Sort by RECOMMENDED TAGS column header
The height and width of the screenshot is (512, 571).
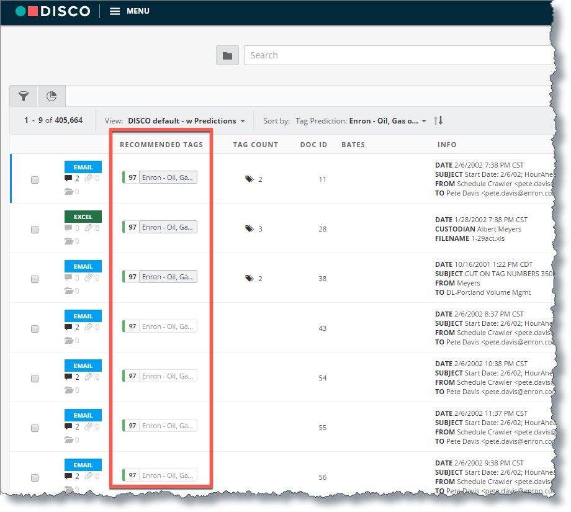point(161,145)
